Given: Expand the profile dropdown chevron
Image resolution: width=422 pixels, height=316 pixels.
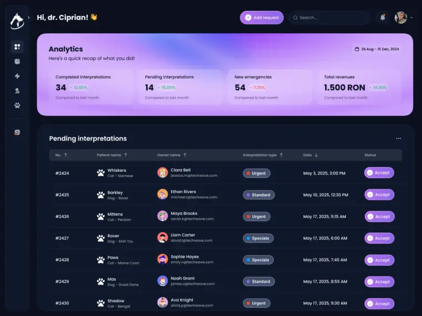Looking at the screenshot, I should [411, 18].
